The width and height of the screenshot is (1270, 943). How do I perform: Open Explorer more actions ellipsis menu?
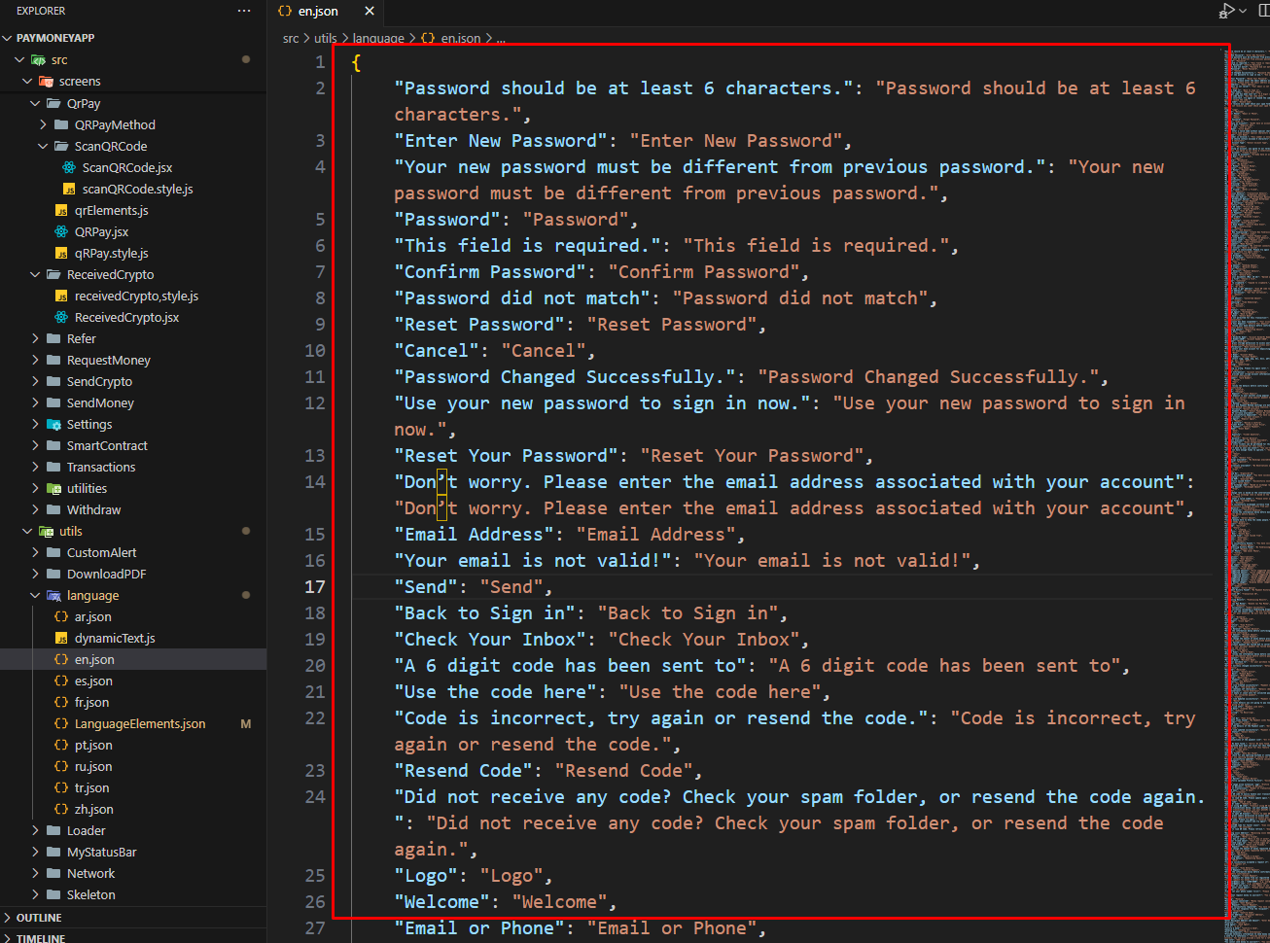click(244, 11)
